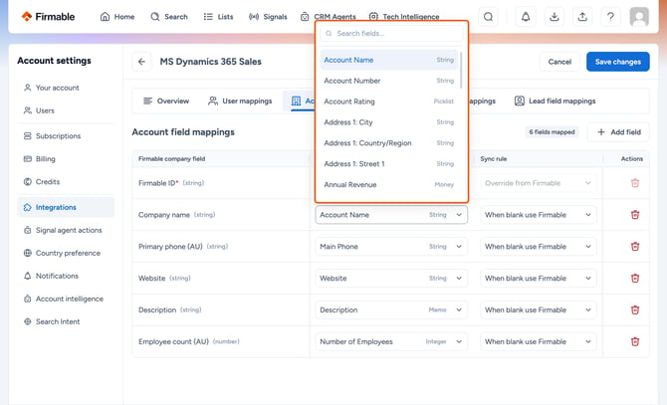Switch to User mappings tab

[x=240, y=101]
